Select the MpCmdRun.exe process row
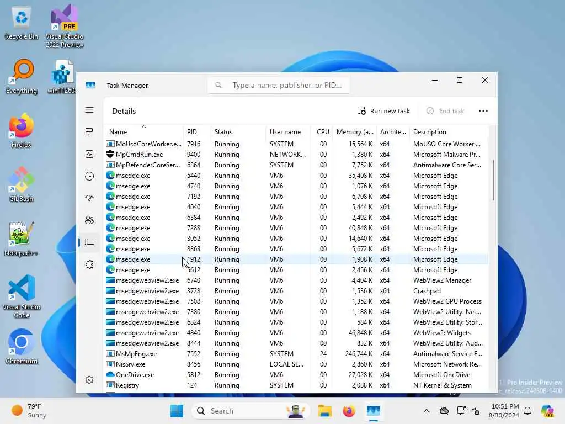Viewport: 565px width, 424px height. coord(296,155)
